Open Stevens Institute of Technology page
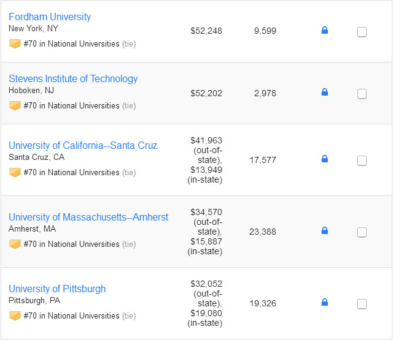 coord(73,78)
